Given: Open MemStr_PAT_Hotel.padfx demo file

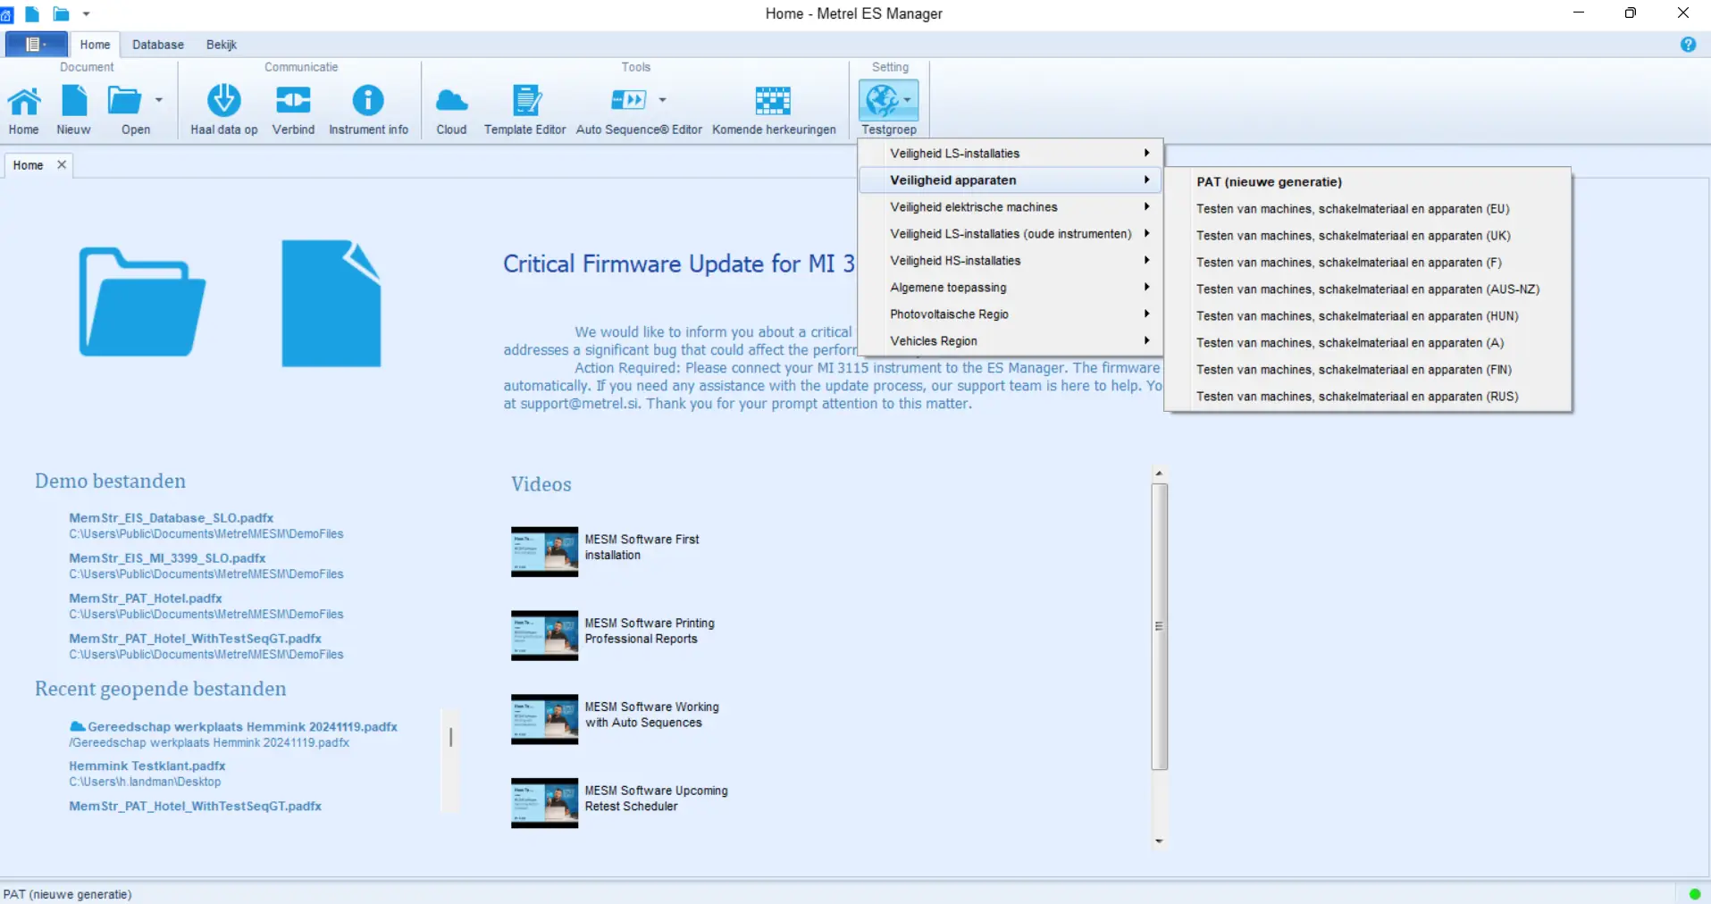Looking at the screenshot, I should point(146,598).
